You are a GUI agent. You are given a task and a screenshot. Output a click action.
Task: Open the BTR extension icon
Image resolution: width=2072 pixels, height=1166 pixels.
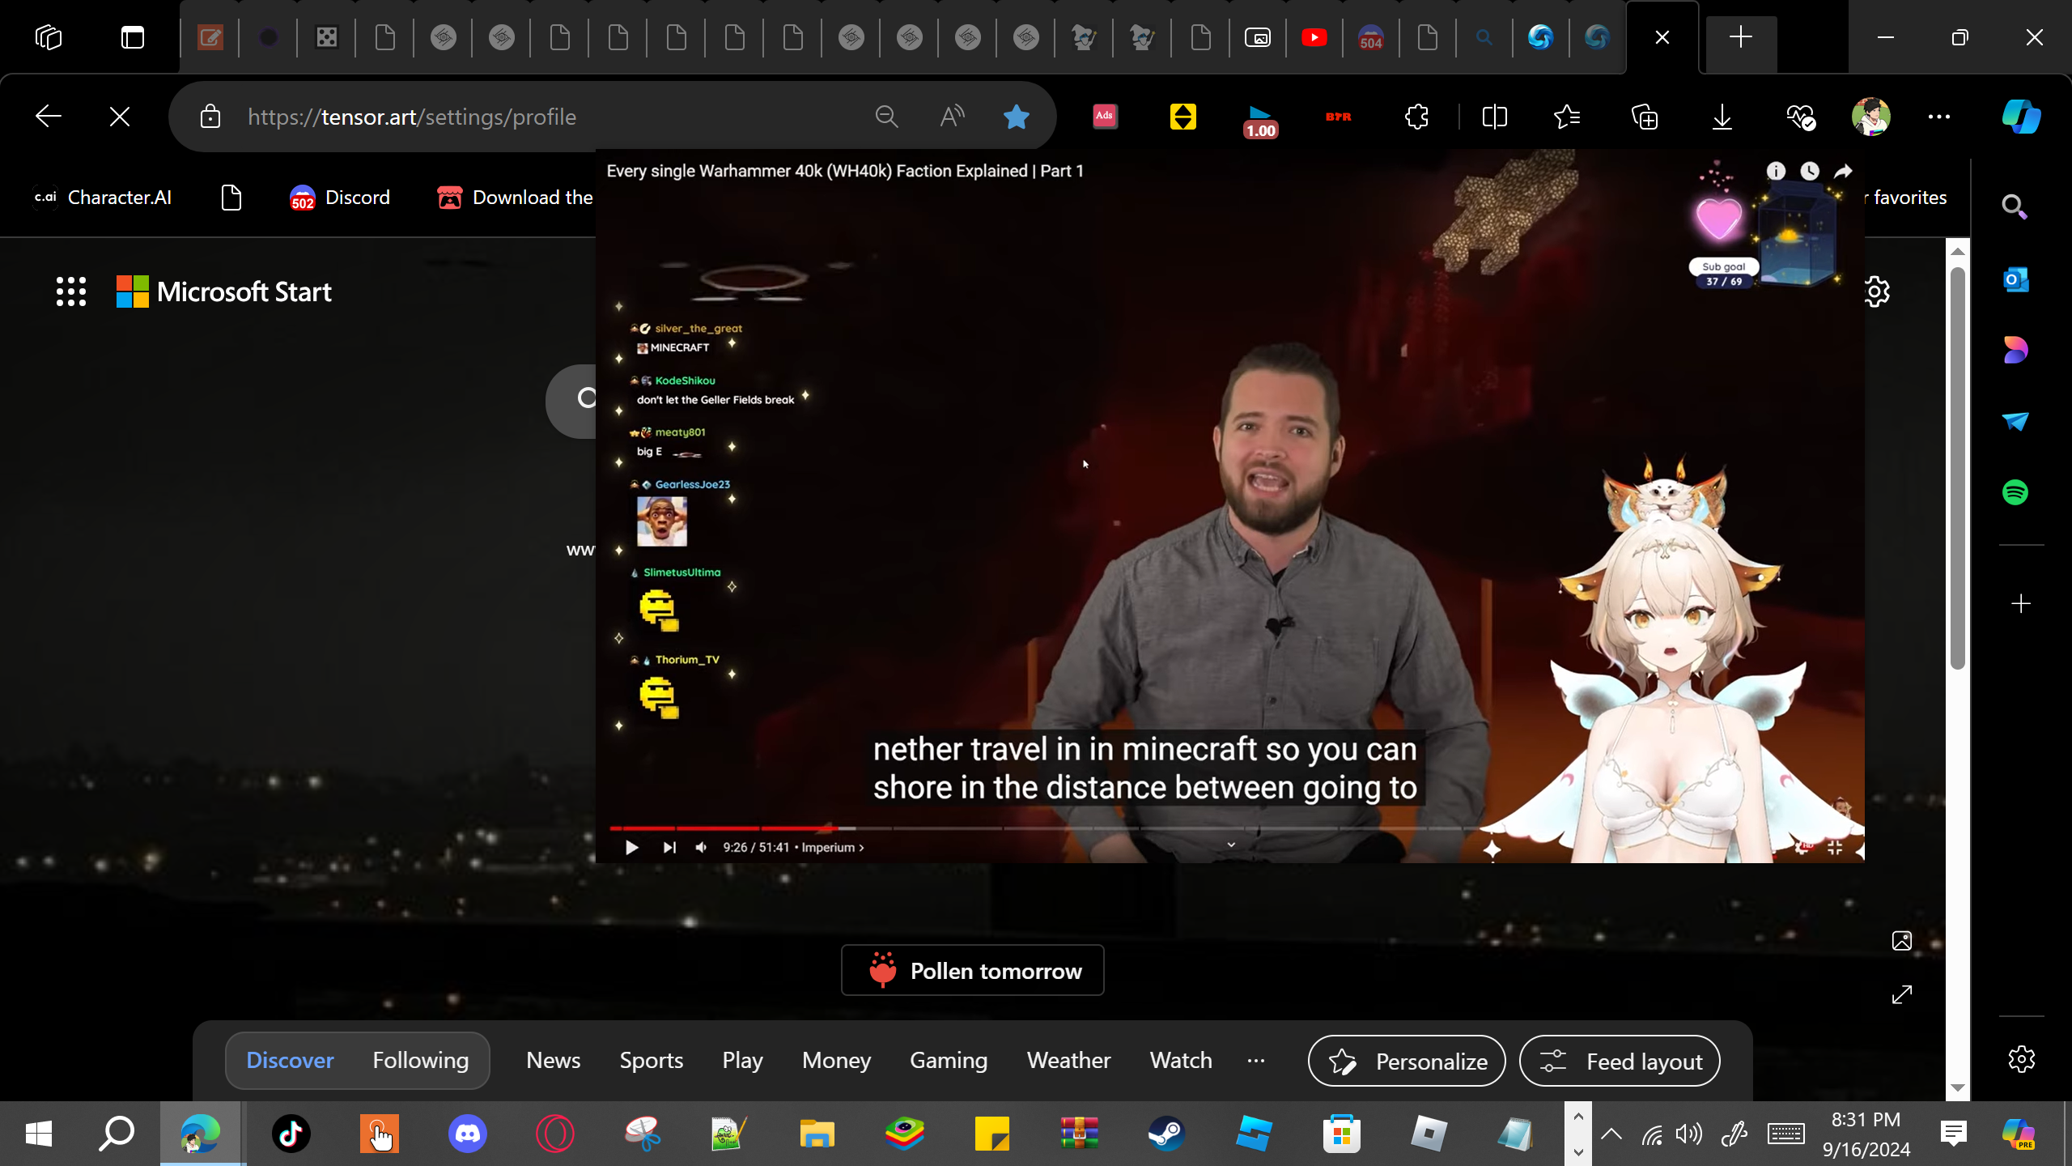(x=1339, y=117)
